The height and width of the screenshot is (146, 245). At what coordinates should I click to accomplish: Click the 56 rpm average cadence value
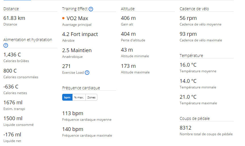tap(188, 18)
